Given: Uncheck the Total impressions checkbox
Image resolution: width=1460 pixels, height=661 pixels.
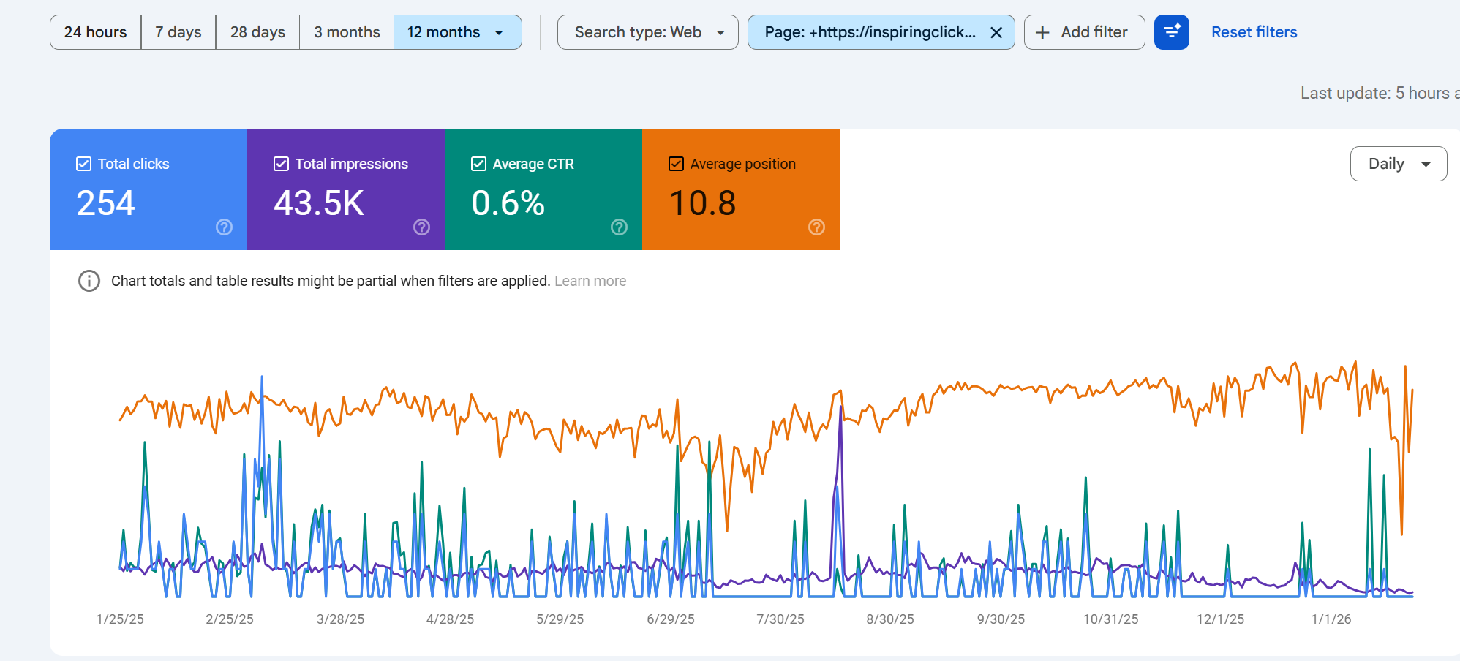Looking at the screenshot, I should [280, 163].
